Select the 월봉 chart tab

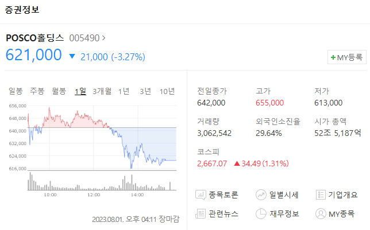[x=59, y=91]
